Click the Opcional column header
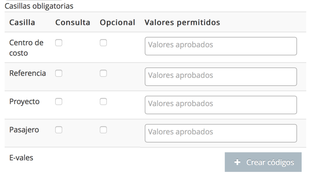Image resolution: width=312 pixels, height=184 pixels. 118,23
